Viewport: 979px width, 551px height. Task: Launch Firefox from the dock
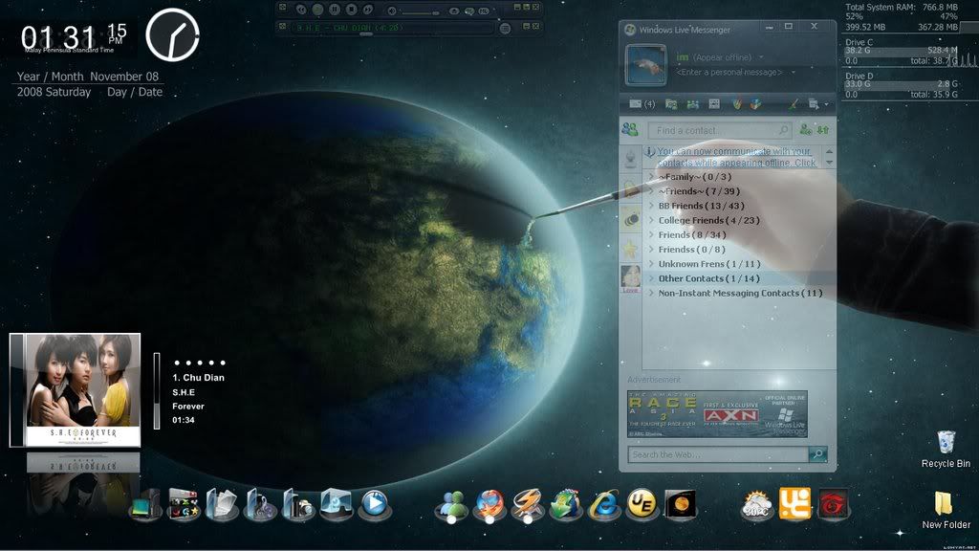[489, 504]
